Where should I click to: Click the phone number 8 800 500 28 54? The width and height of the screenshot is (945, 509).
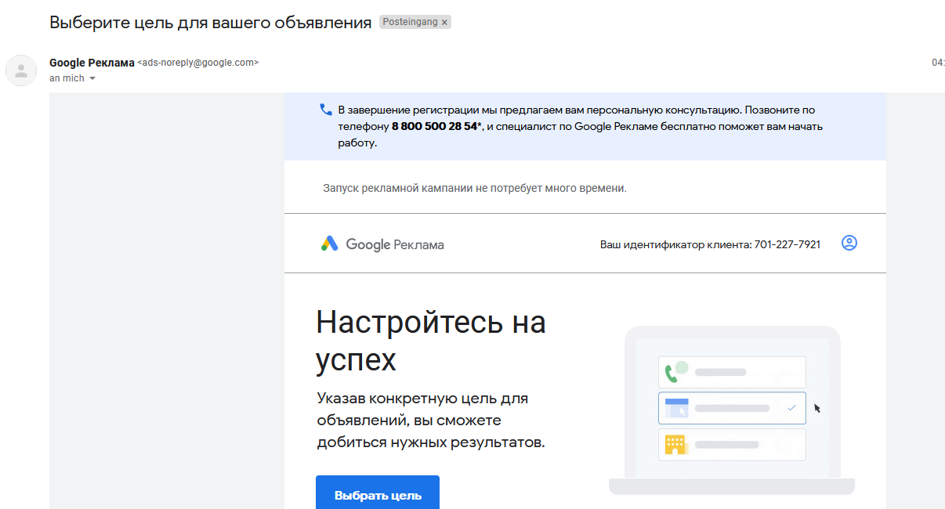(436, 126)
